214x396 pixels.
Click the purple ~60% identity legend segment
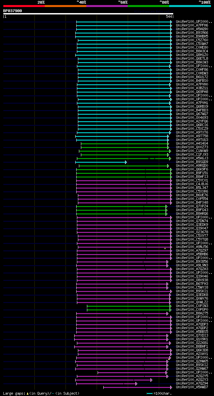107,6
